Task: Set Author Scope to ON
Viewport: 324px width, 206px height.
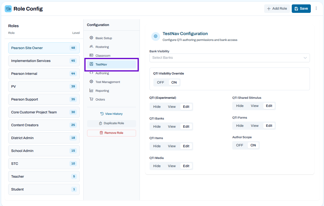Action: pyautogui.click(x=253, y=145)
